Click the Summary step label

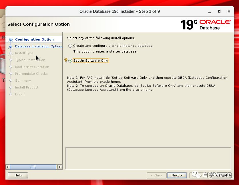pos(23,81)
